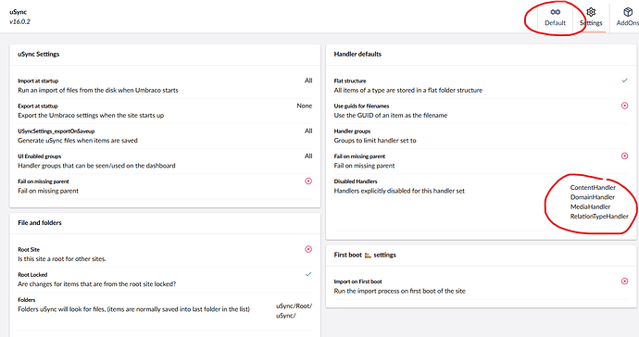Click 'Generate uSync files when items are saved'
This screenshot has width=639, height=337.
[x=78, y=141]
